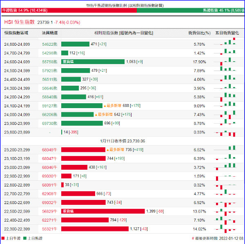The width and height of the screenshot is (245, 244).
Task: Open bear warrant code 58840熊
Action: click(50, 97)
